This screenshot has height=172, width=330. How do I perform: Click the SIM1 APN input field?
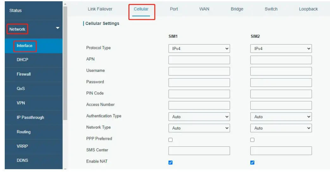tap(199, 60)
